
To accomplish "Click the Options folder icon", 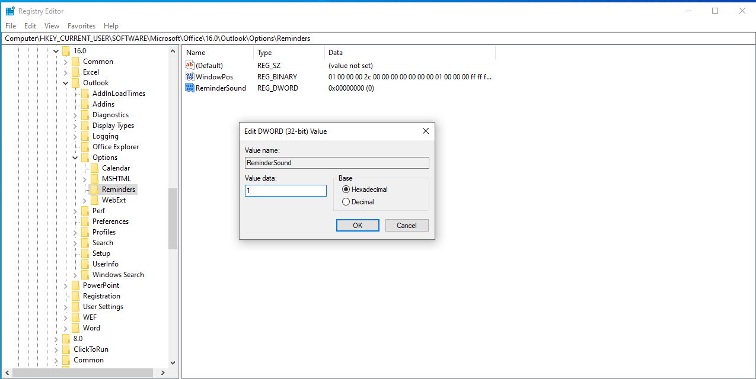I will click(x=85, y=158).
